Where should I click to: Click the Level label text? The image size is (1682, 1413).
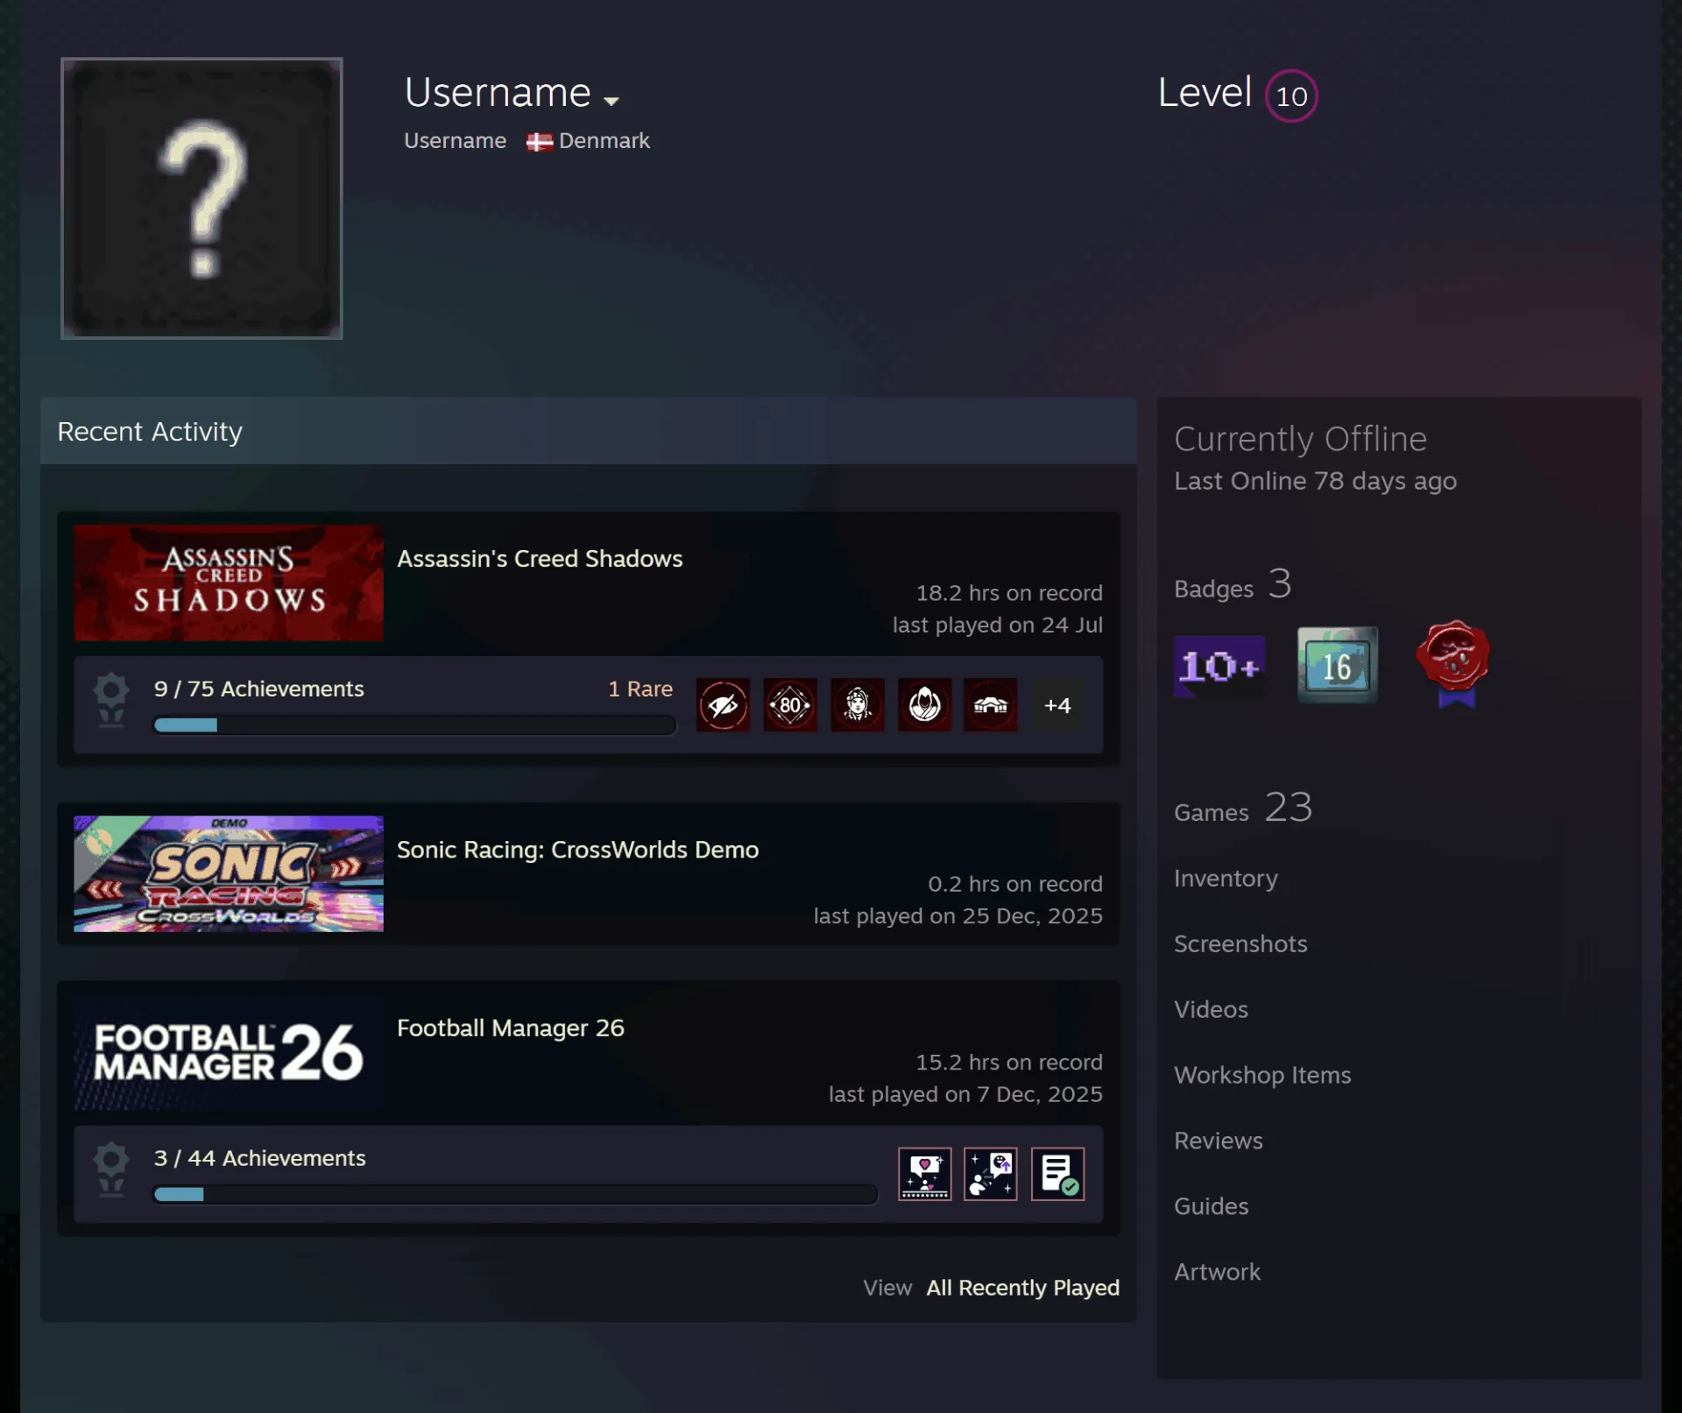(x=1205, y=93)
